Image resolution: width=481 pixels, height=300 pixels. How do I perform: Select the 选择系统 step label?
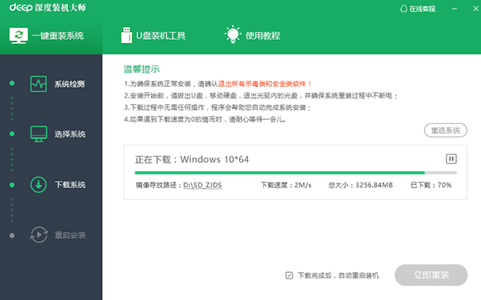point(70,134)
